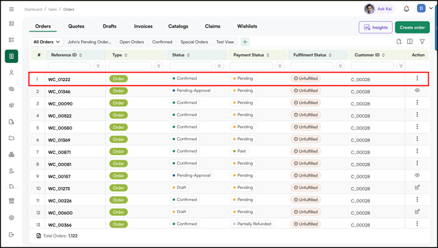This screenshot has height=248, width=438.
Task: View order WC_01346 with eye icon
Action: [417, 90]
